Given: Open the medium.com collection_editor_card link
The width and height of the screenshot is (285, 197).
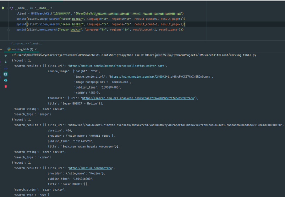Looking at the screenshot, I should tap(116, 66).
